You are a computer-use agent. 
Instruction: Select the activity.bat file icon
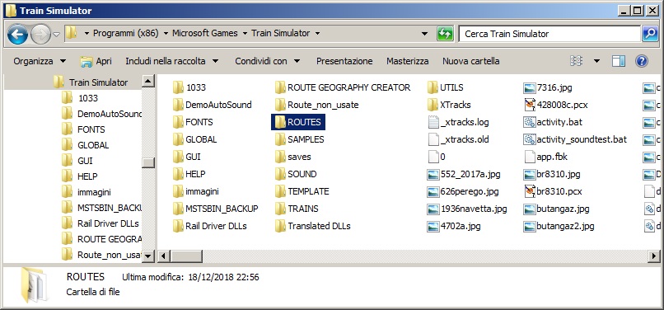pyautogui.click(x=530, y=122)
